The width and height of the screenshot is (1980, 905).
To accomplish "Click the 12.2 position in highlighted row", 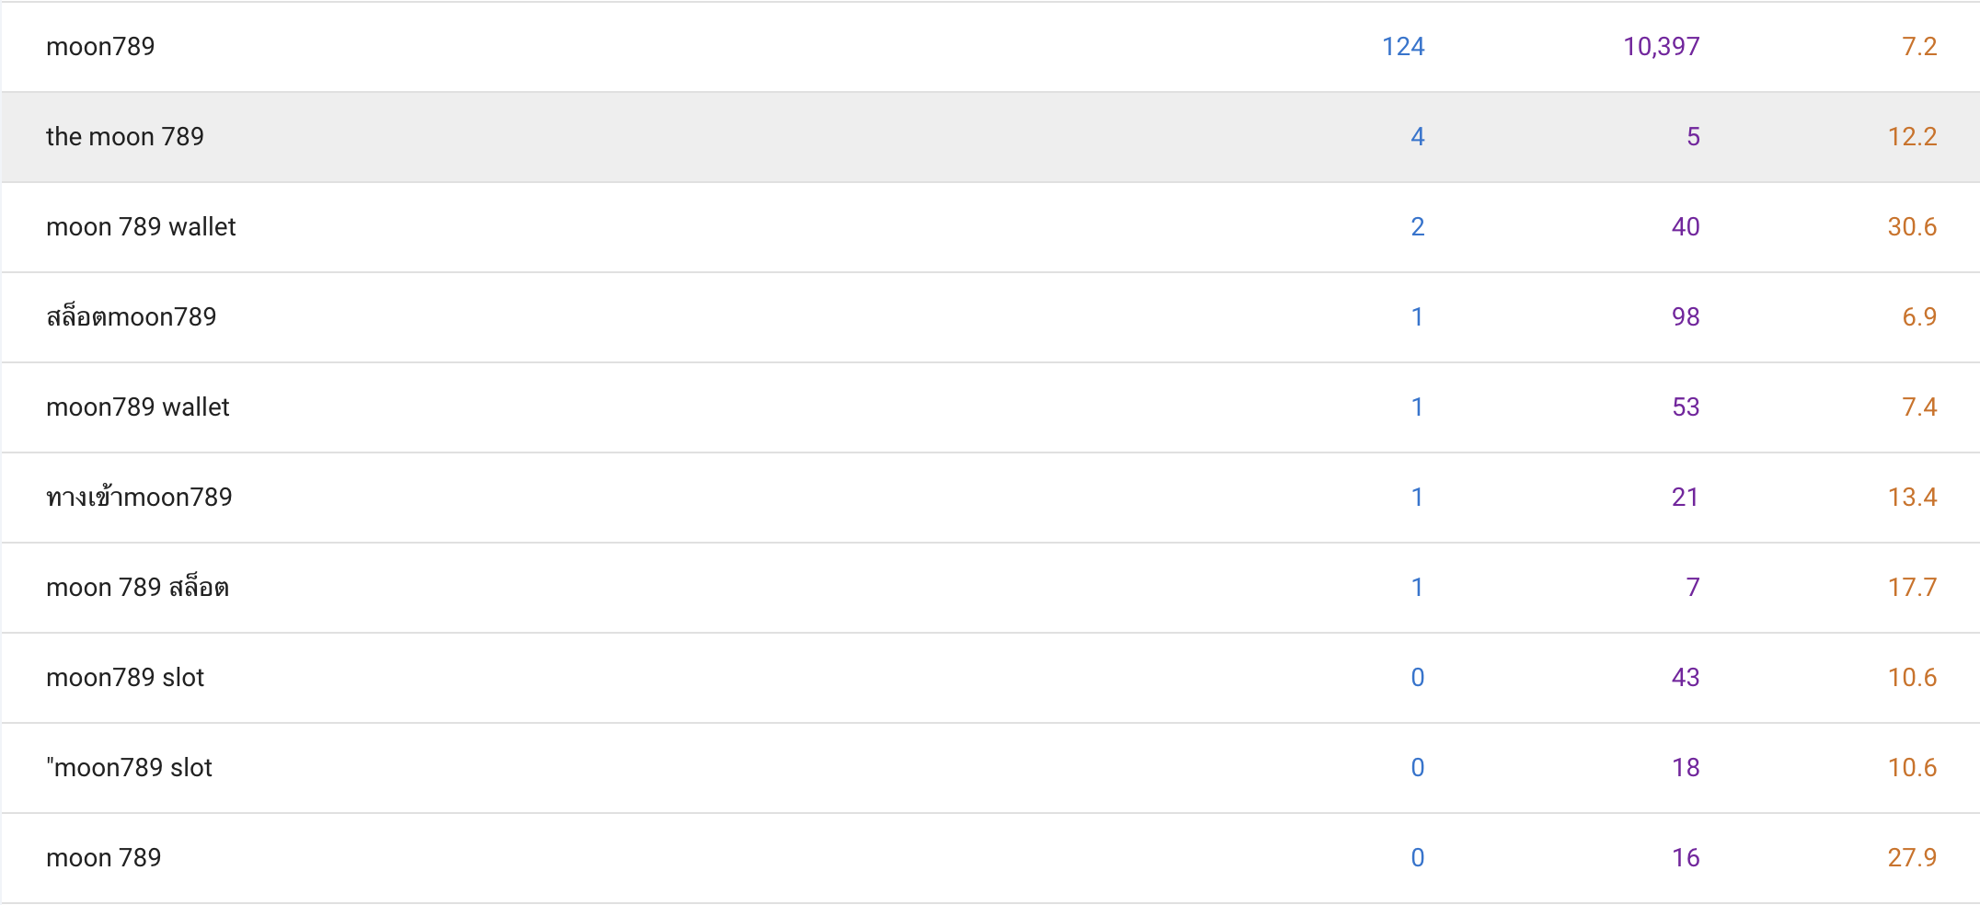I will tap(1912, 136).
